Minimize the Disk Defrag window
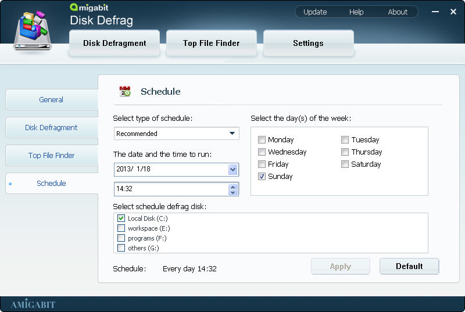Viewport: 465px width, 312px height. point(435,12)
